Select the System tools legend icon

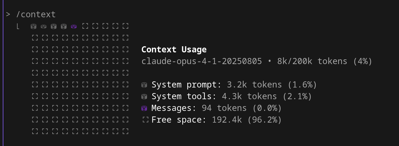tap(144, 97)
